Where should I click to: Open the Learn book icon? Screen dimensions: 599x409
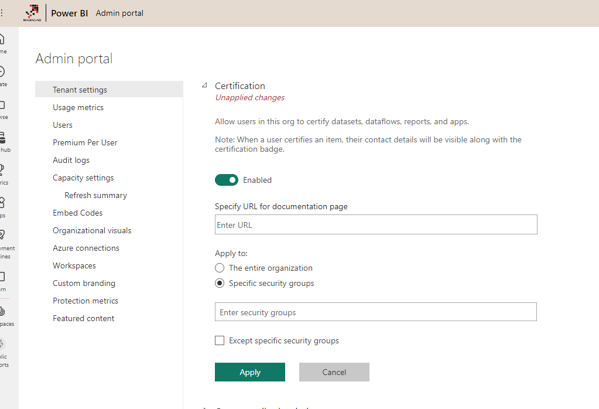click(2, 277)
